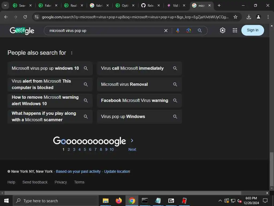Search 'What happens if you play along with a Microsoft scammer'

click(x=50, y=117)
